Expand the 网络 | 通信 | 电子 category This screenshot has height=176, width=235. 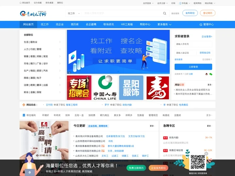pyautogui.click(x=42, y=78)
